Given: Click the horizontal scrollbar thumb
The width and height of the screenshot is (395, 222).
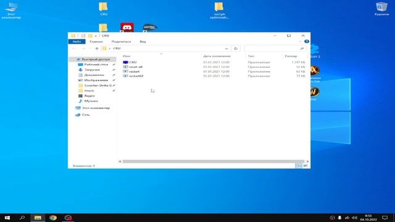Looking at the screenshot, I should pos(213,162).
